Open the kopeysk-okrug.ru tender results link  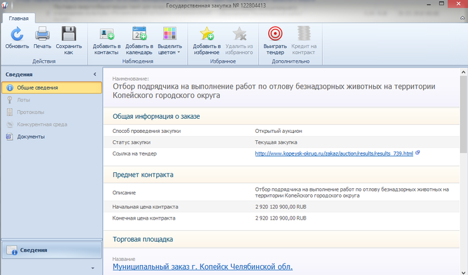334,154
